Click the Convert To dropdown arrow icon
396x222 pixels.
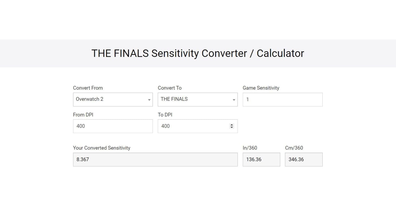click(234, 100)
